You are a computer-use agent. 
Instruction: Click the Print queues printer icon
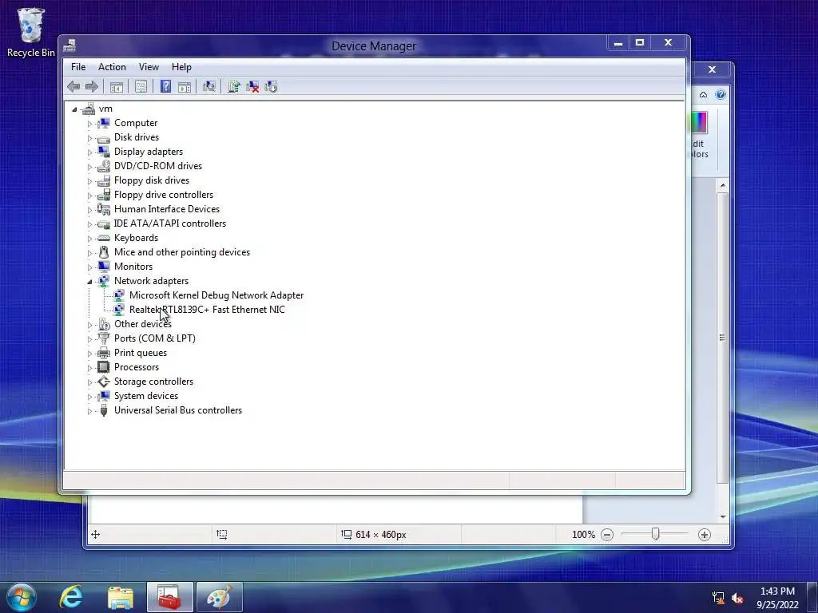[104, 353]
